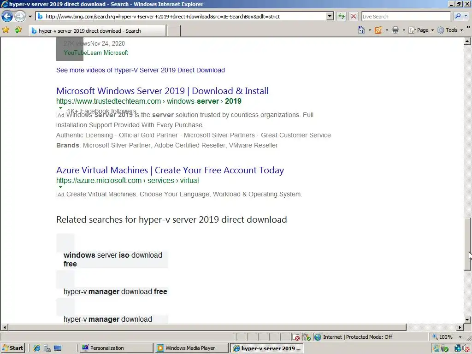Go back with the Back arrow button
The image size is (472, 354).
pos(7,16)
